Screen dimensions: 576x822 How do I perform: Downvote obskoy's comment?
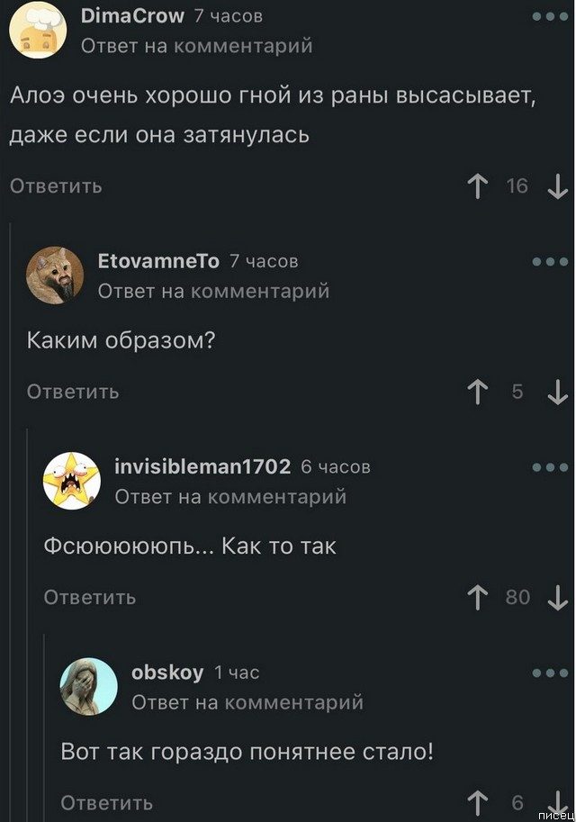(558, 802)
